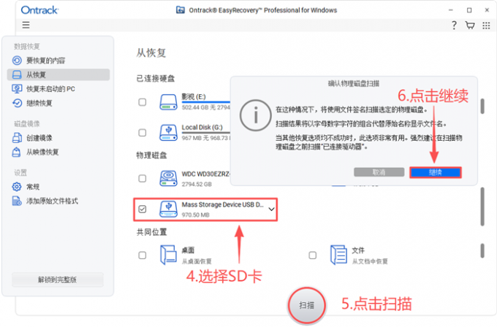497x327 pixels.
Task: Click the 确认物理磁盘扫描 dialog title
Action: pyautogui.click(x=354, y=83)
